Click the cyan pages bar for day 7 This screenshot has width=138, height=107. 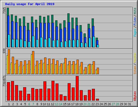(x=33, y=41)
